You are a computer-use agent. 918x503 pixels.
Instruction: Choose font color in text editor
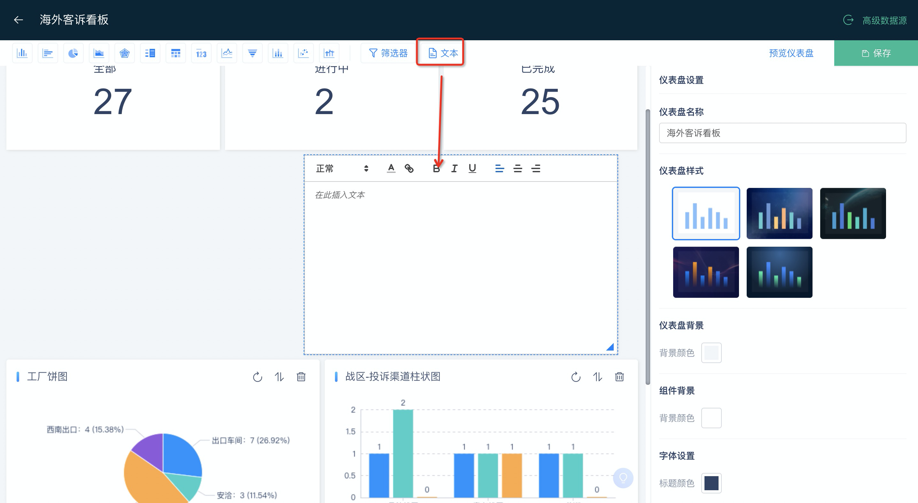click(391, 168)
